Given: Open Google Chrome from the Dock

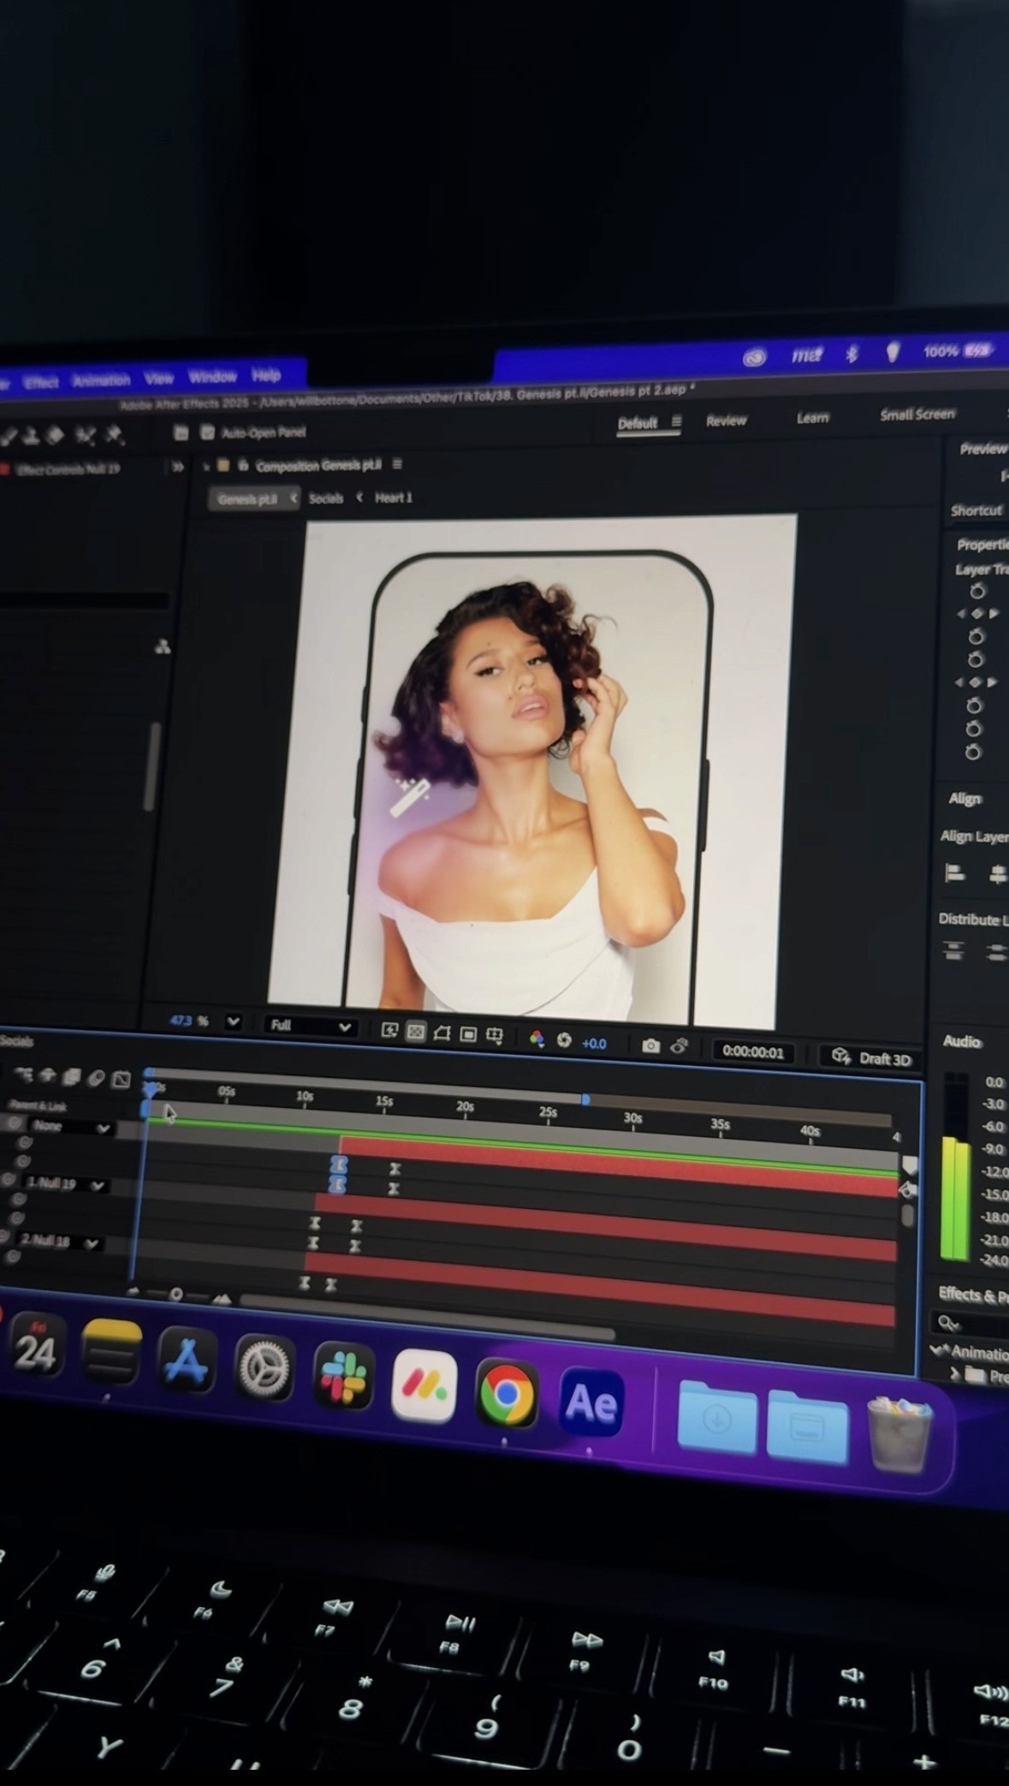Looking at the screenshot, I should [506, 1394].
